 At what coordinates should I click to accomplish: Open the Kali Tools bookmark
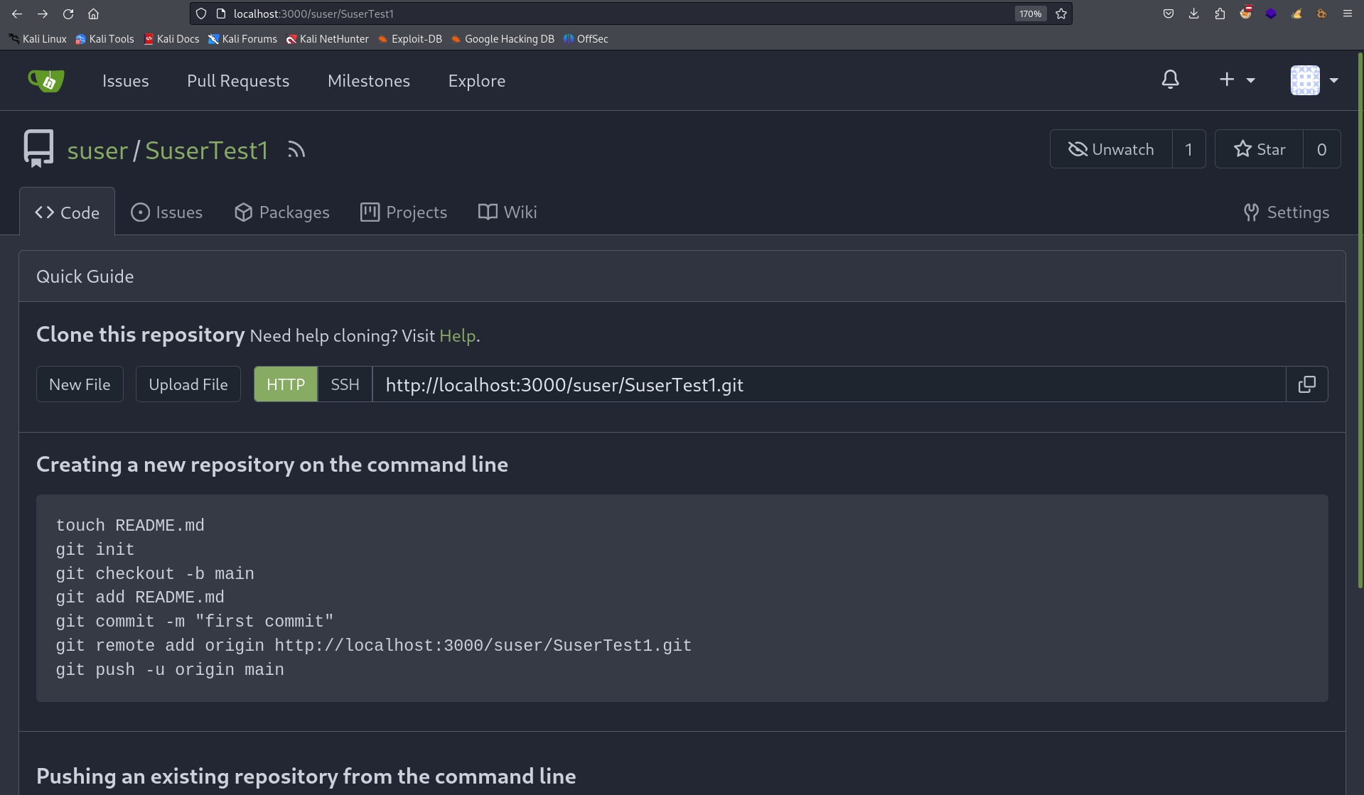[x=104, y=39]
